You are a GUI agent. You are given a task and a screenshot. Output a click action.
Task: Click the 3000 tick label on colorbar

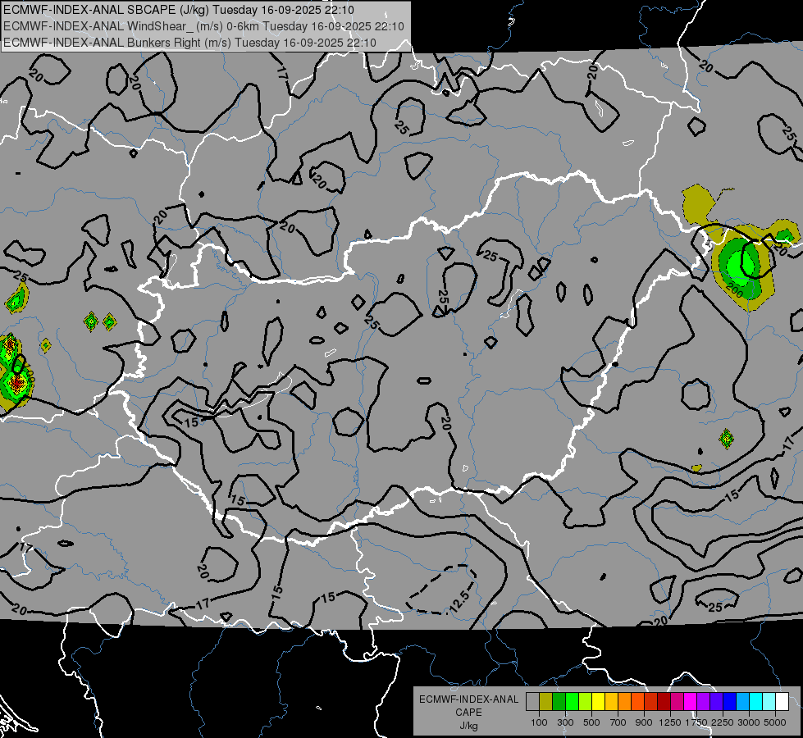[x=749, y=722]
